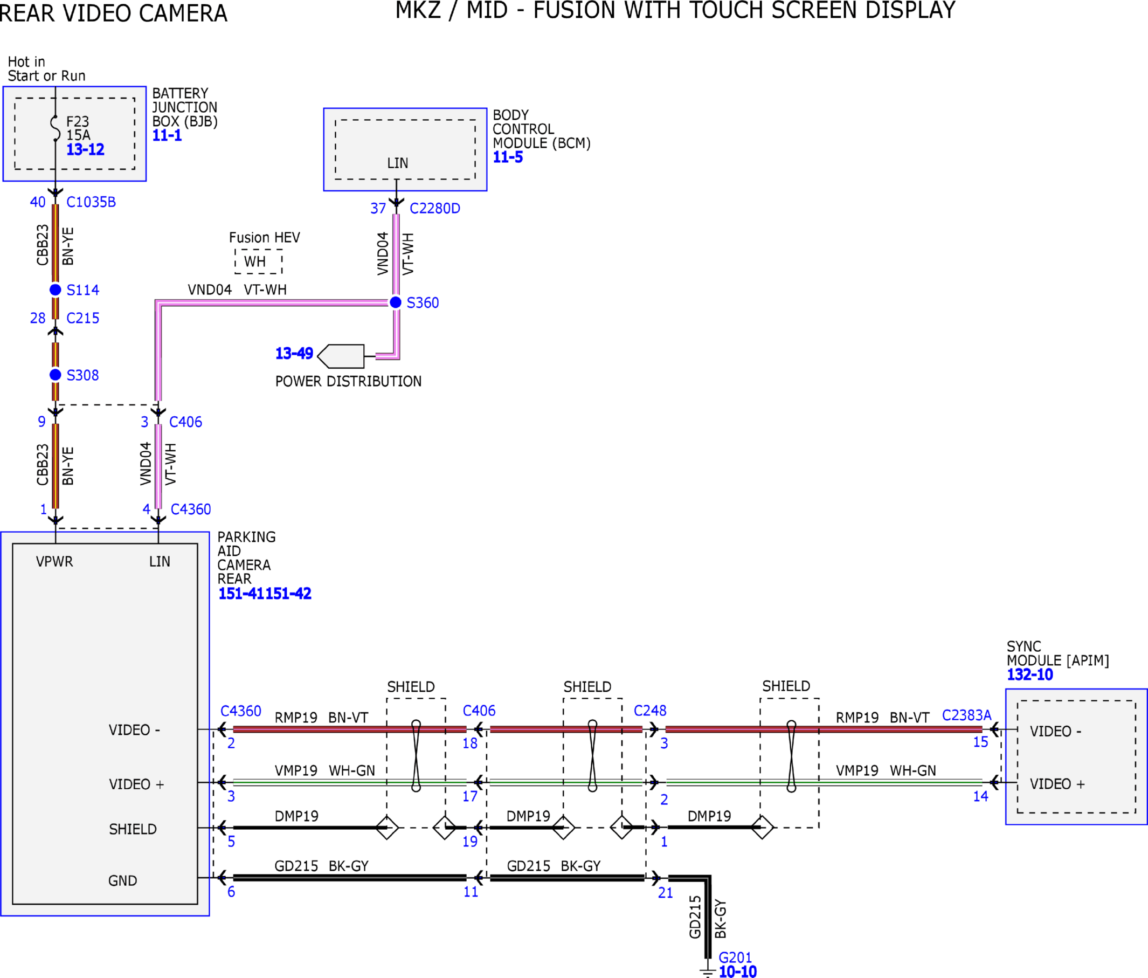Click the "BODY CONTROL MODULE (BCM)" label

pyautogui.click(x=542, y=129)
